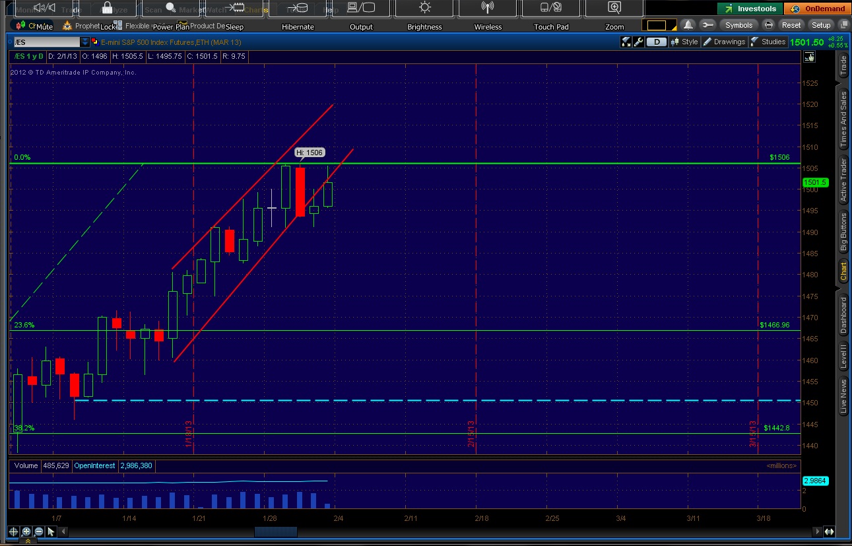Image resolution: width=852 pixels, height=546 pixels.
Task: Click the scrollbar right arrow
Action: 818,531
